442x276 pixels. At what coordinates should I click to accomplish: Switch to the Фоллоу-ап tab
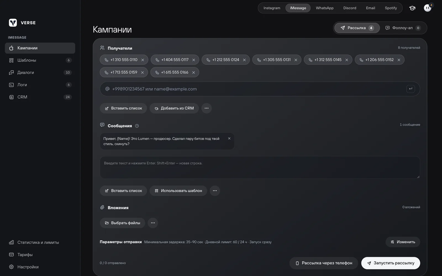tap(403, 28)
